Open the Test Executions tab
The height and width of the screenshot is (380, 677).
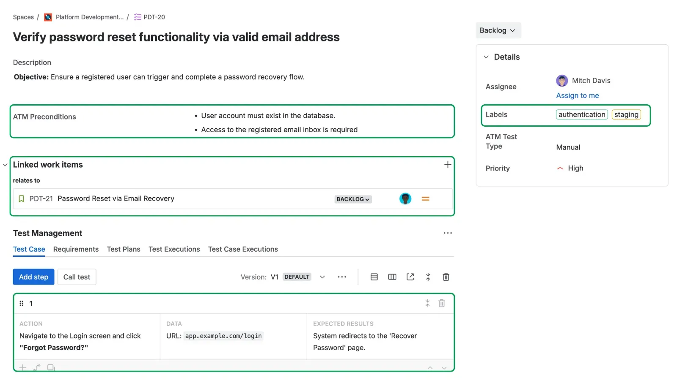click(x=174, y=249)
